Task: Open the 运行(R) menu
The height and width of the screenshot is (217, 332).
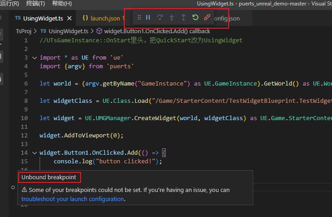Action: pyautogui.click(x=9, y=3)
